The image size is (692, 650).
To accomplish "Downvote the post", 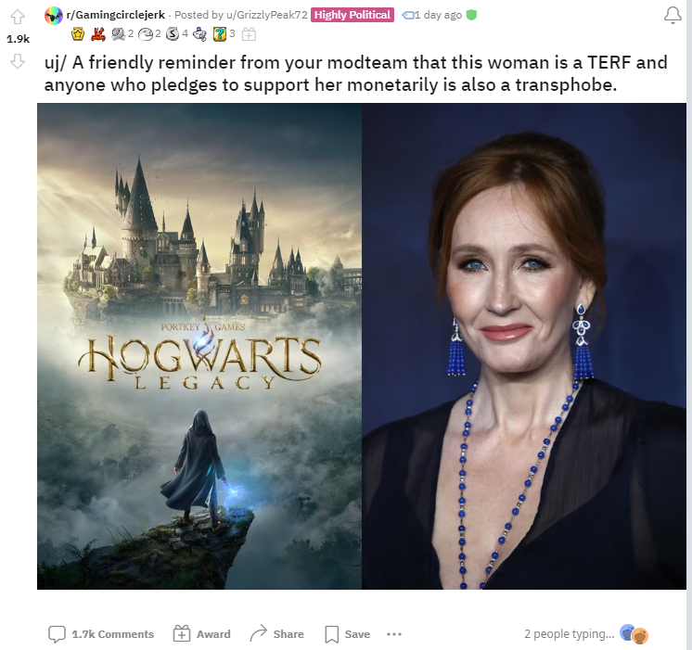I will (x=18, y=61).
